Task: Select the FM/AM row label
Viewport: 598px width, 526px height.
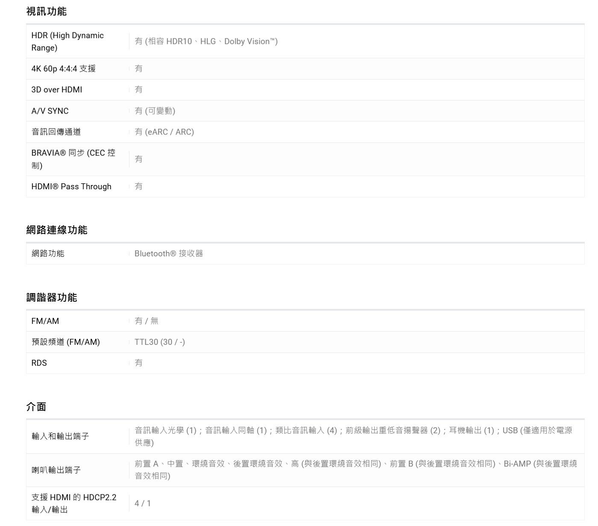Action: click(45, 321)
